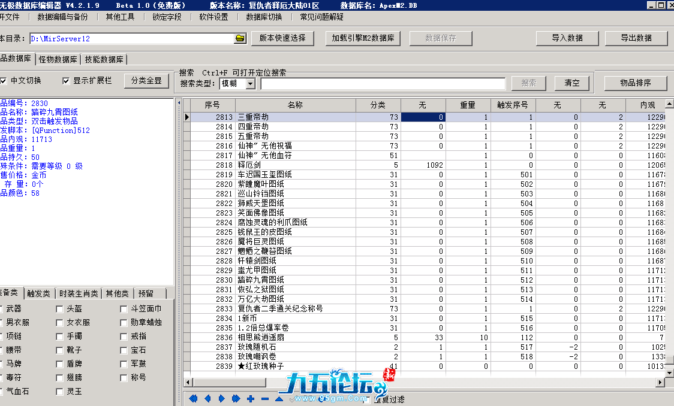
Task: Check the 灵玉 category checkbox
Action: (x=59, y=392)
